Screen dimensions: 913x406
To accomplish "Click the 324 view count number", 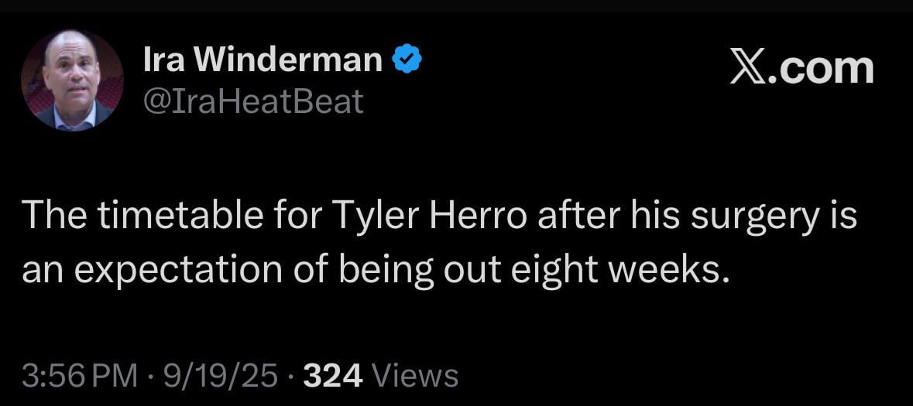I will click(333, 376).
